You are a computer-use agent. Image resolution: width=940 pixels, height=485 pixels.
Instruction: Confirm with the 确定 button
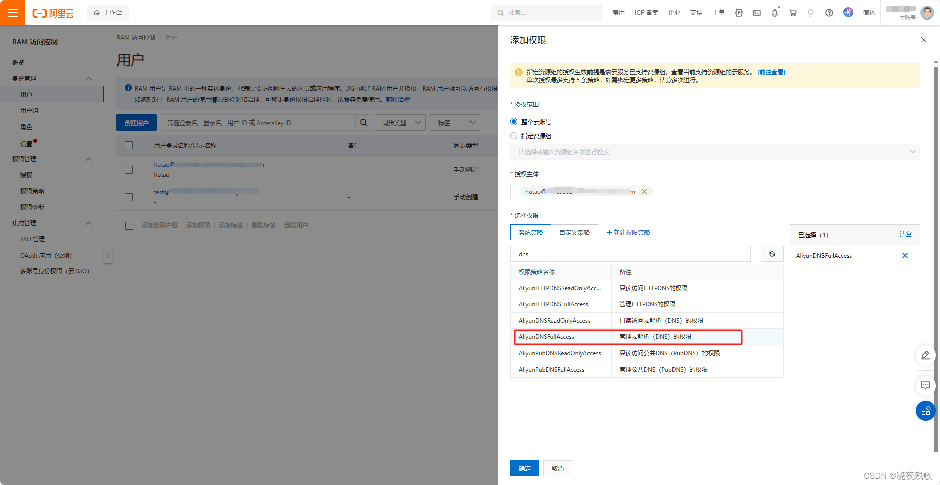pyautogui.click(x=525, y=468)
